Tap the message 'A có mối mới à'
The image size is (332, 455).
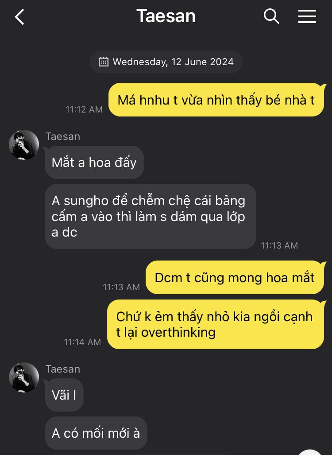[x=96, y=433]
